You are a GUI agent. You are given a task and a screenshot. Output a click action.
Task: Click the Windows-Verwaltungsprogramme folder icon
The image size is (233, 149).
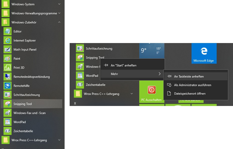pos(6,13)
